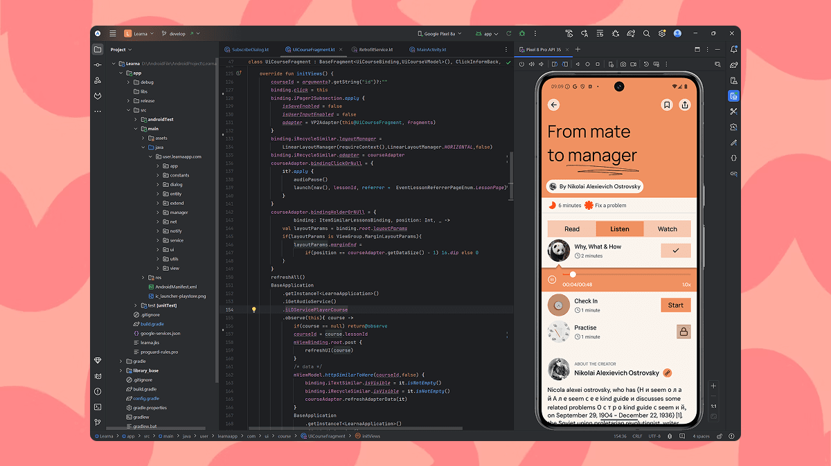Open the gem-shaped tool window icon
The image size is (831, 466).
[x=98, y=361]
